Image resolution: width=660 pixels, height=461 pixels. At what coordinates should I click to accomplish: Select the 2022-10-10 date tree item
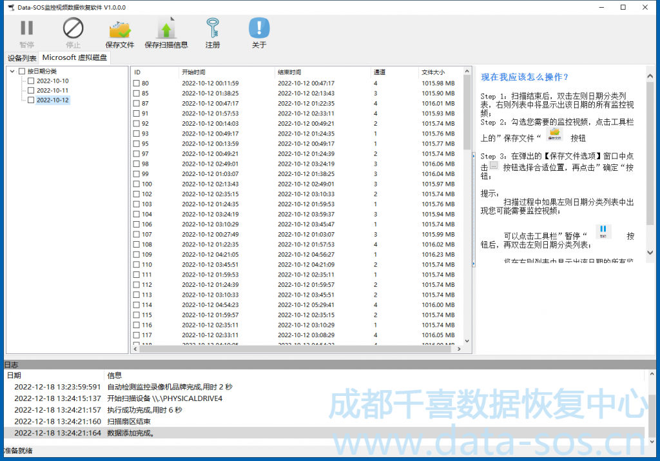click(x=52, y=81)
